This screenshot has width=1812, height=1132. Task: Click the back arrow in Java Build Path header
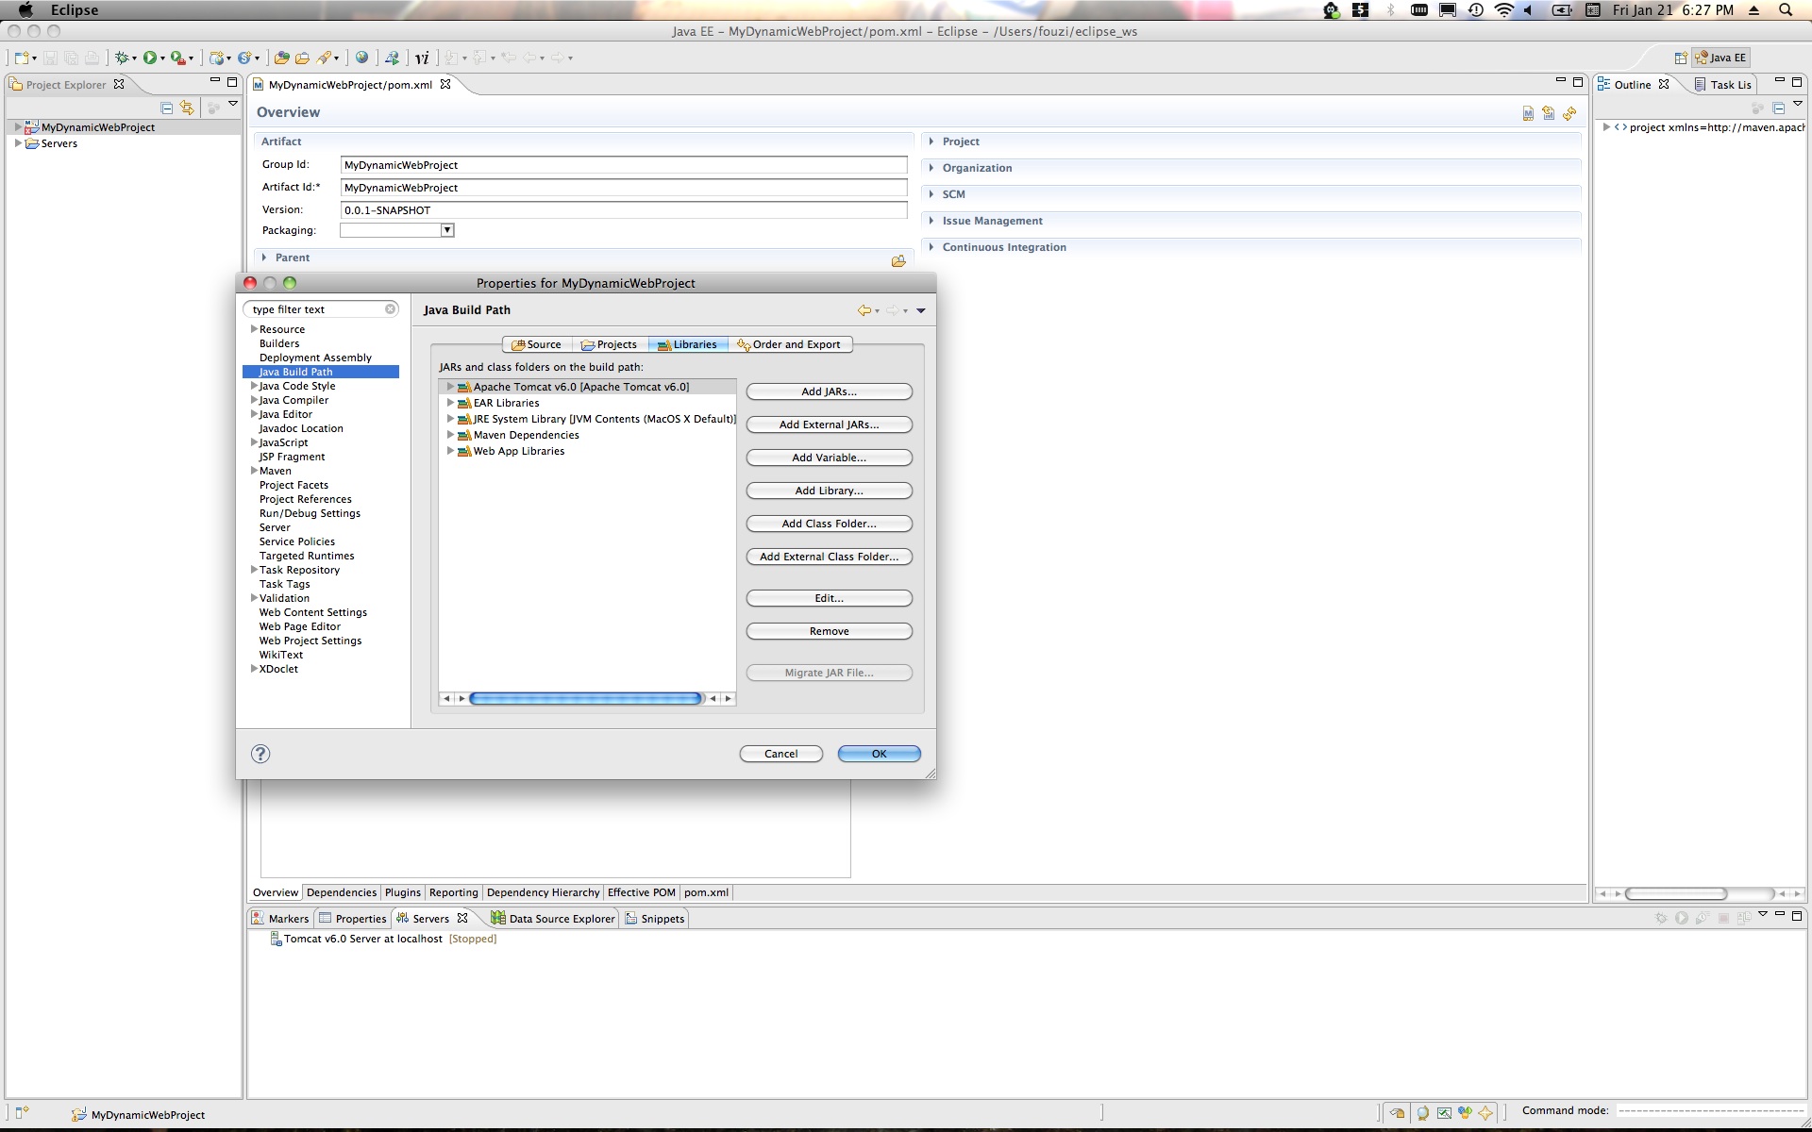[x=864, y=310]
